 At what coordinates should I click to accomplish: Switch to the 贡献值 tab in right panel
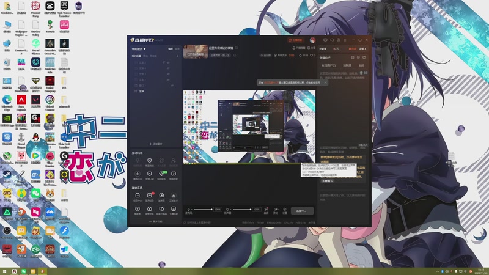tap(323, 49)
